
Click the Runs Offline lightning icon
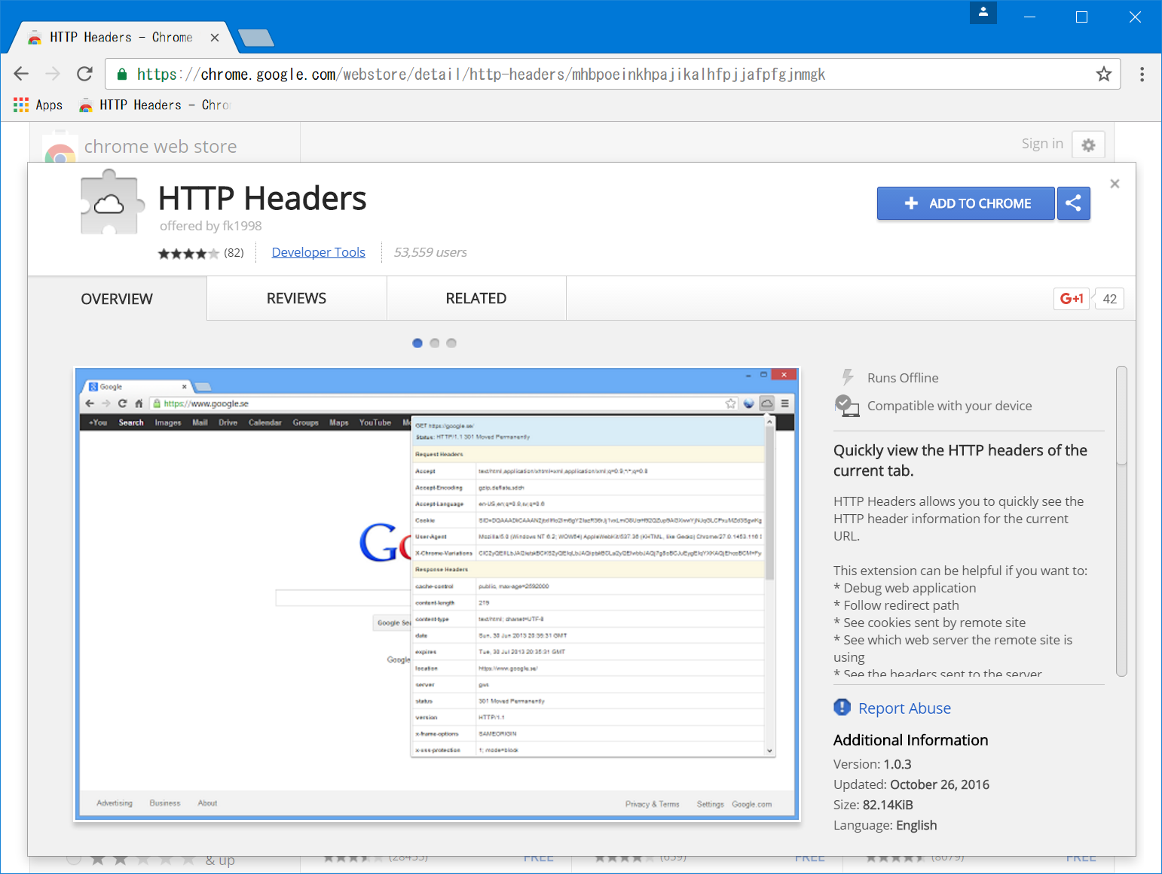848,377
